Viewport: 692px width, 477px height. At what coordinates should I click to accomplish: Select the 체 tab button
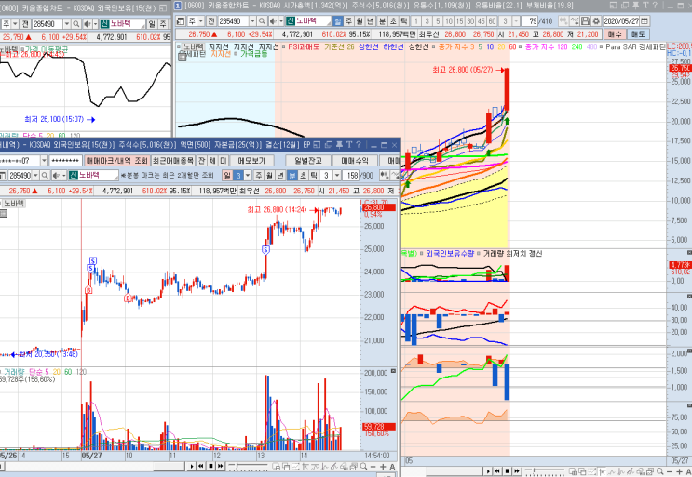[212, 161]
